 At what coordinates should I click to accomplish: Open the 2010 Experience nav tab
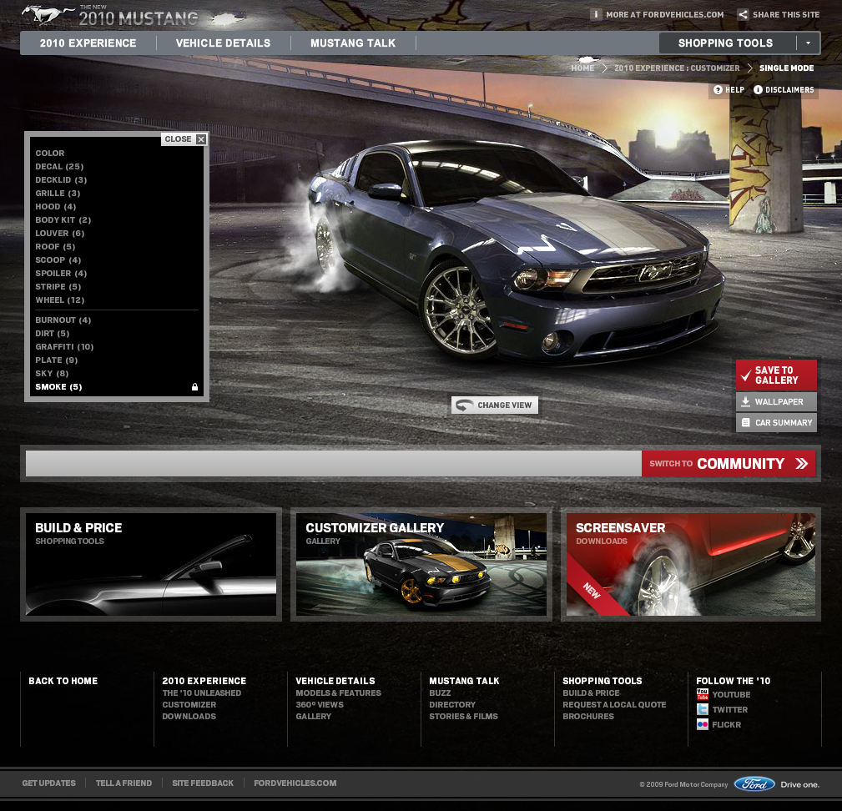pos(88,43)
